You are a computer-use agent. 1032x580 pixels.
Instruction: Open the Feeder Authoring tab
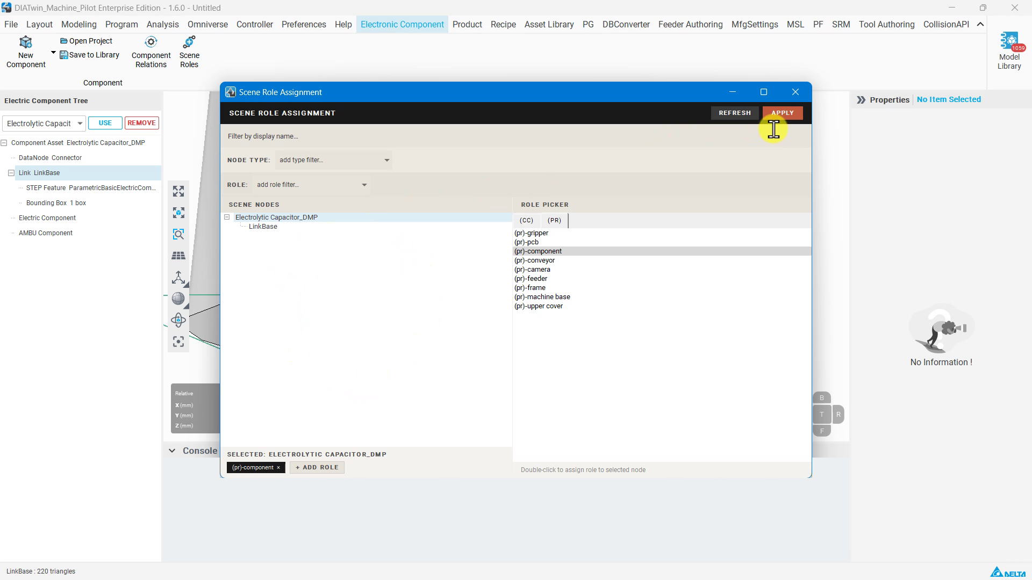690,24
